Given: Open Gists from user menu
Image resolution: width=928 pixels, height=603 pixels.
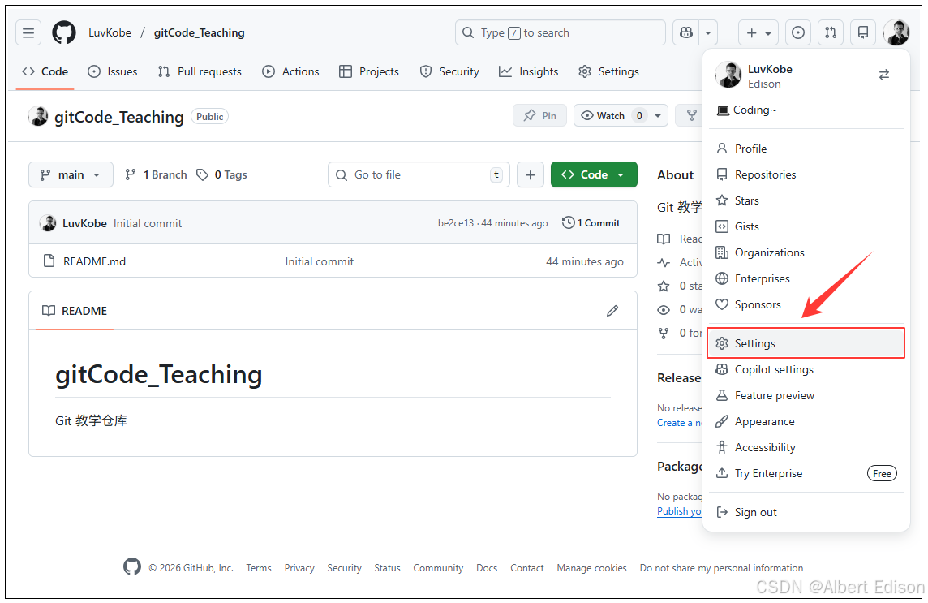Looking at the screenshot, I should (x=806, y=227).
